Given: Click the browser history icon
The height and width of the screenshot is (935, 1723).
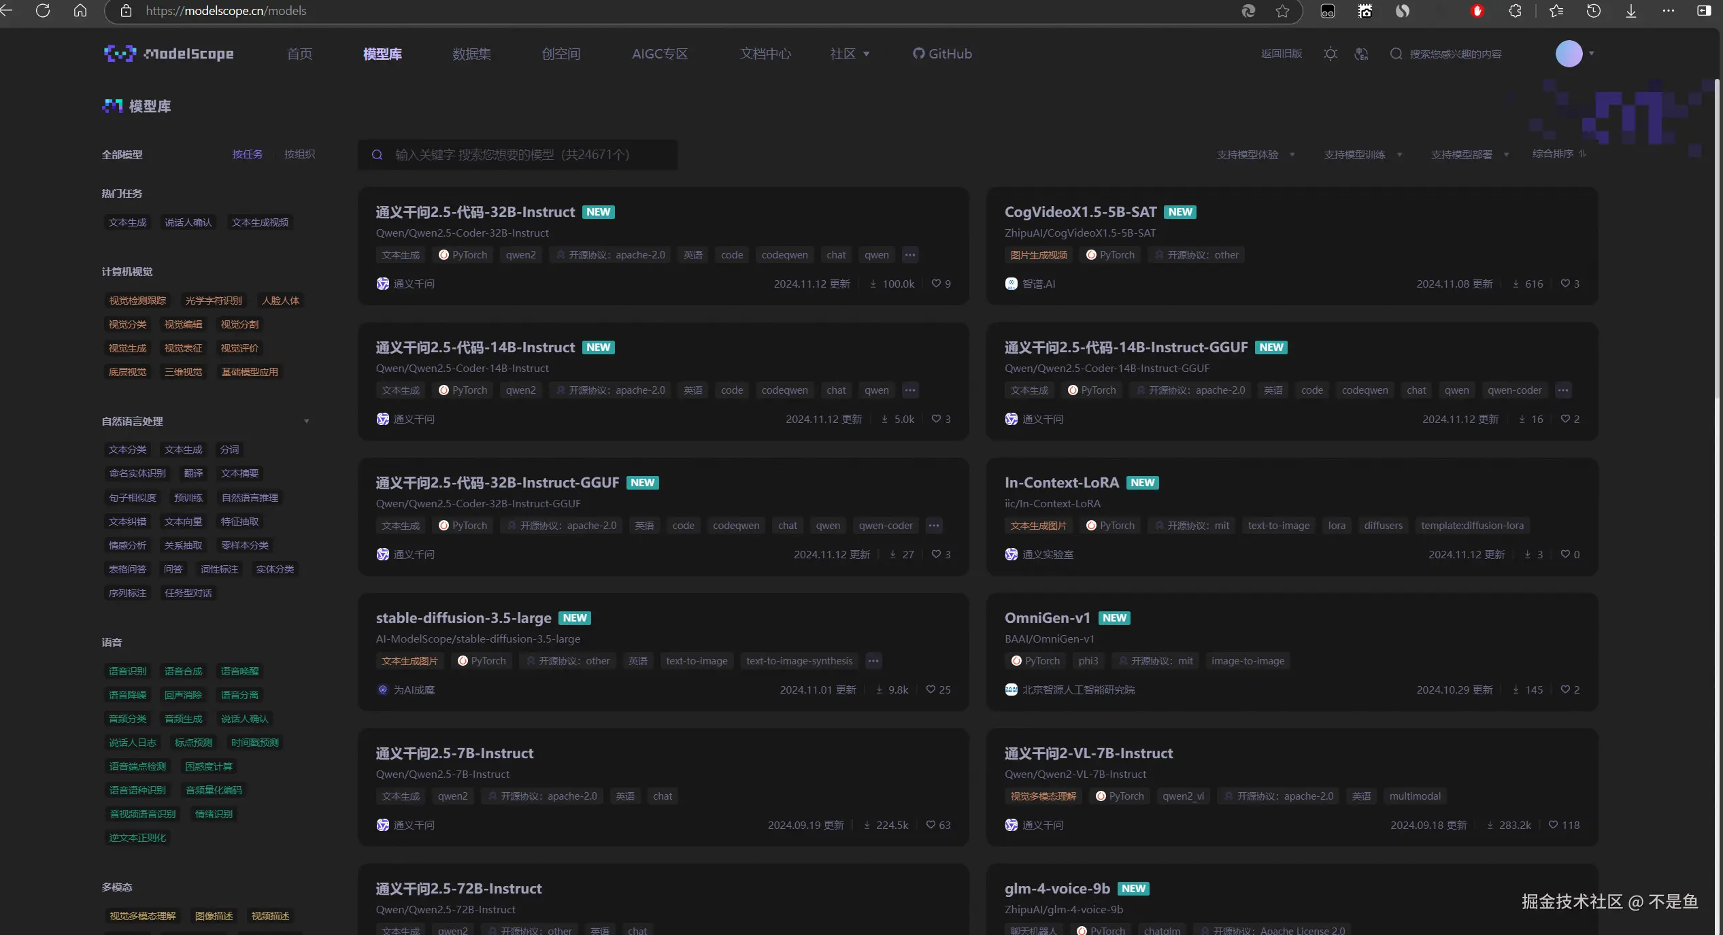Looking at the screenshot, I should point(1593,11).
